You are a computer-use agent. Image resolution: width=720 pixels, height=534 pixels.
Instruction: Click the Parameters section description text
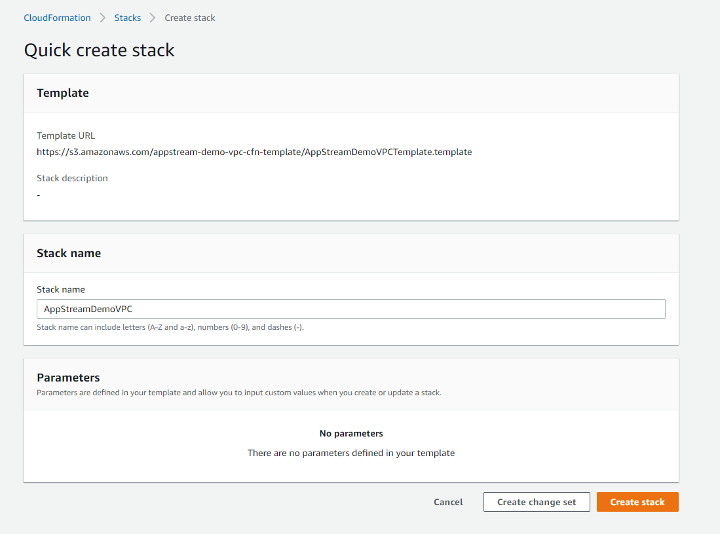click(x=239, y=393)
